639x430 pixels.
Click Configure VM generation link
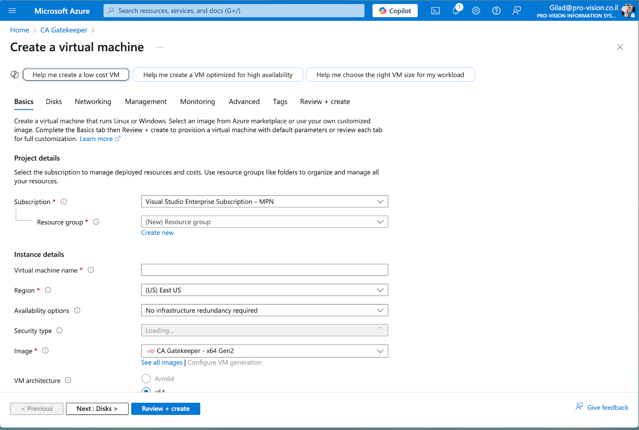click(224, 363)
